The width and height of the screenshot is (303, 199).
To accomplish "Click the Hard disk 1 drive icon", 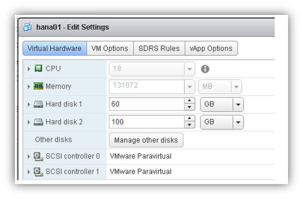I will [x=39, y=104].
